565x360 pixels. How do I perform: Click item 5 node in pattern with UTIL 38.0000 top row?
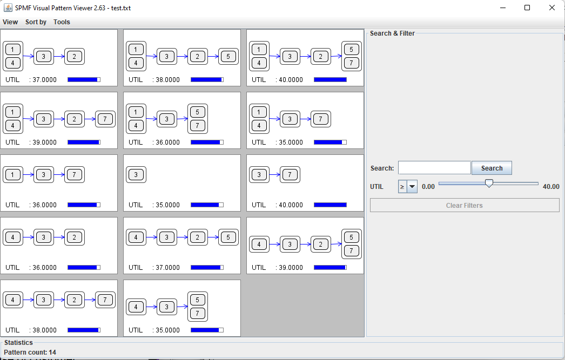(228, 56)
